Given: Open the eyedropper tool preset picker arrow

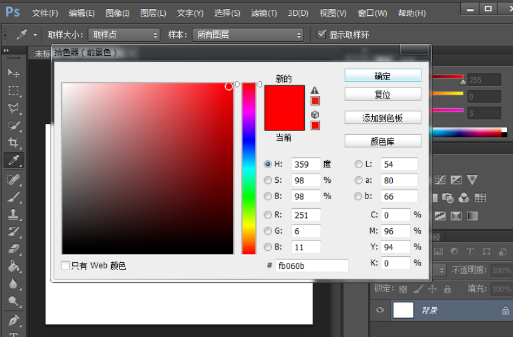Looking at the screenshot, I should [x=35, y=35].
